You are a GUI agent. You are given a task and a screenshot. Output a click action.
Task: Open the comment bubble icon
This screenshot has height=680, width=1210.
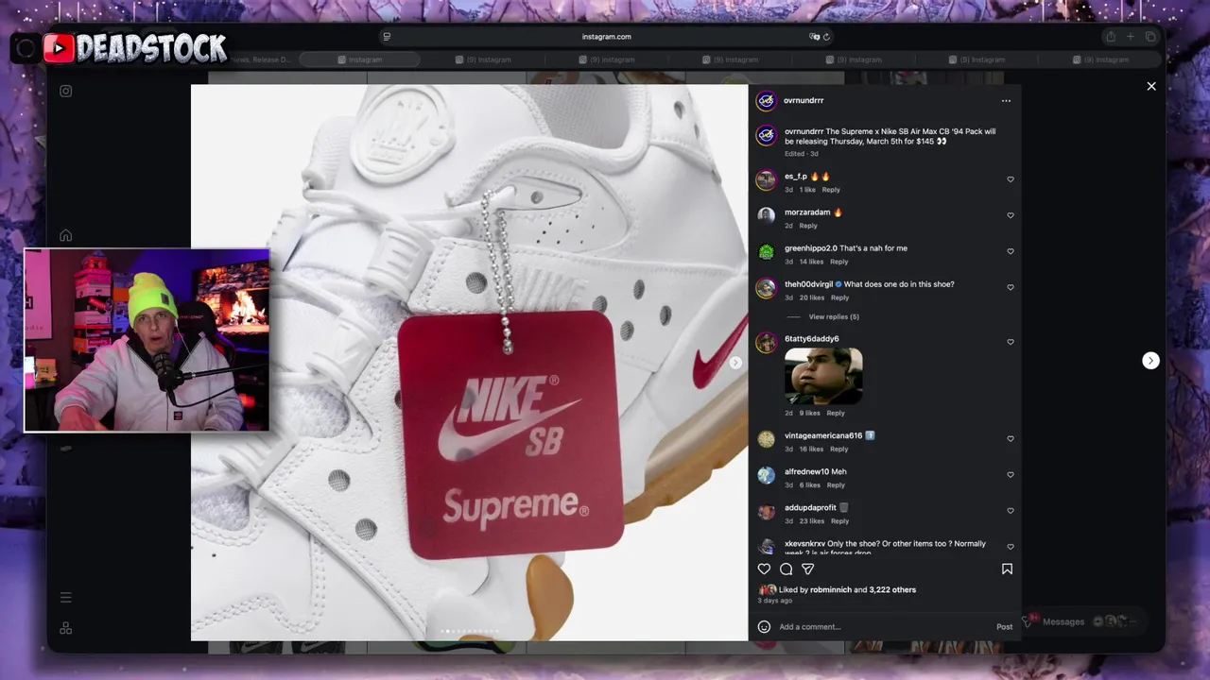786,569
